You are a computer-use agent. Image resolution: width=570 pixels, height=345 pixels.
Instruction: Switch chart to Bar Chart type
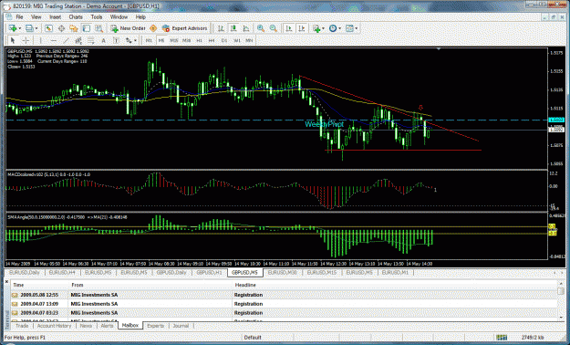pyautogui.click(x=221, y=28)
